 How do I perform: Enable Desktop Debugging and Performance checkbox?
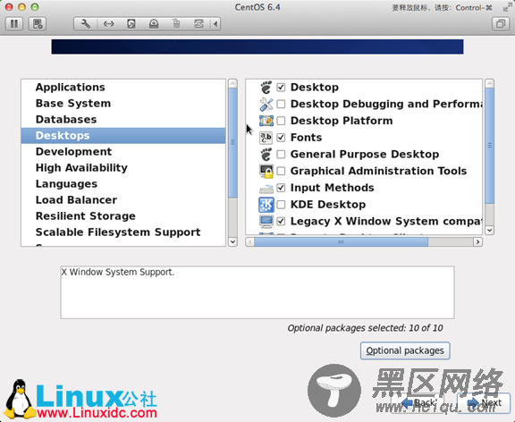click(x=281, y=104)
